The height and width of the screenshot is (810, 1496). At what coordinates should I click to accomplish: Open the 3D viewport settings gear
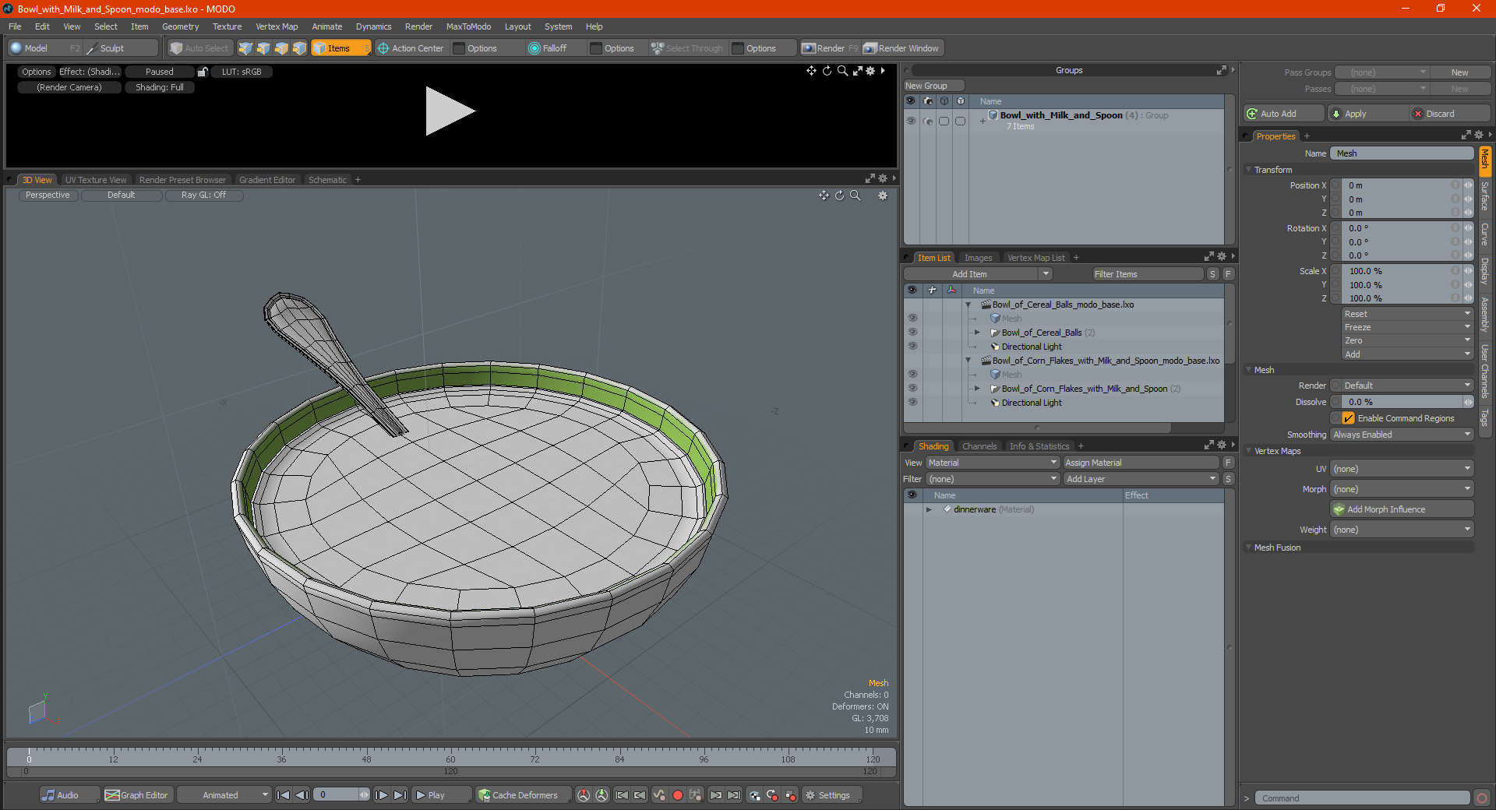(x=883, y=195)
